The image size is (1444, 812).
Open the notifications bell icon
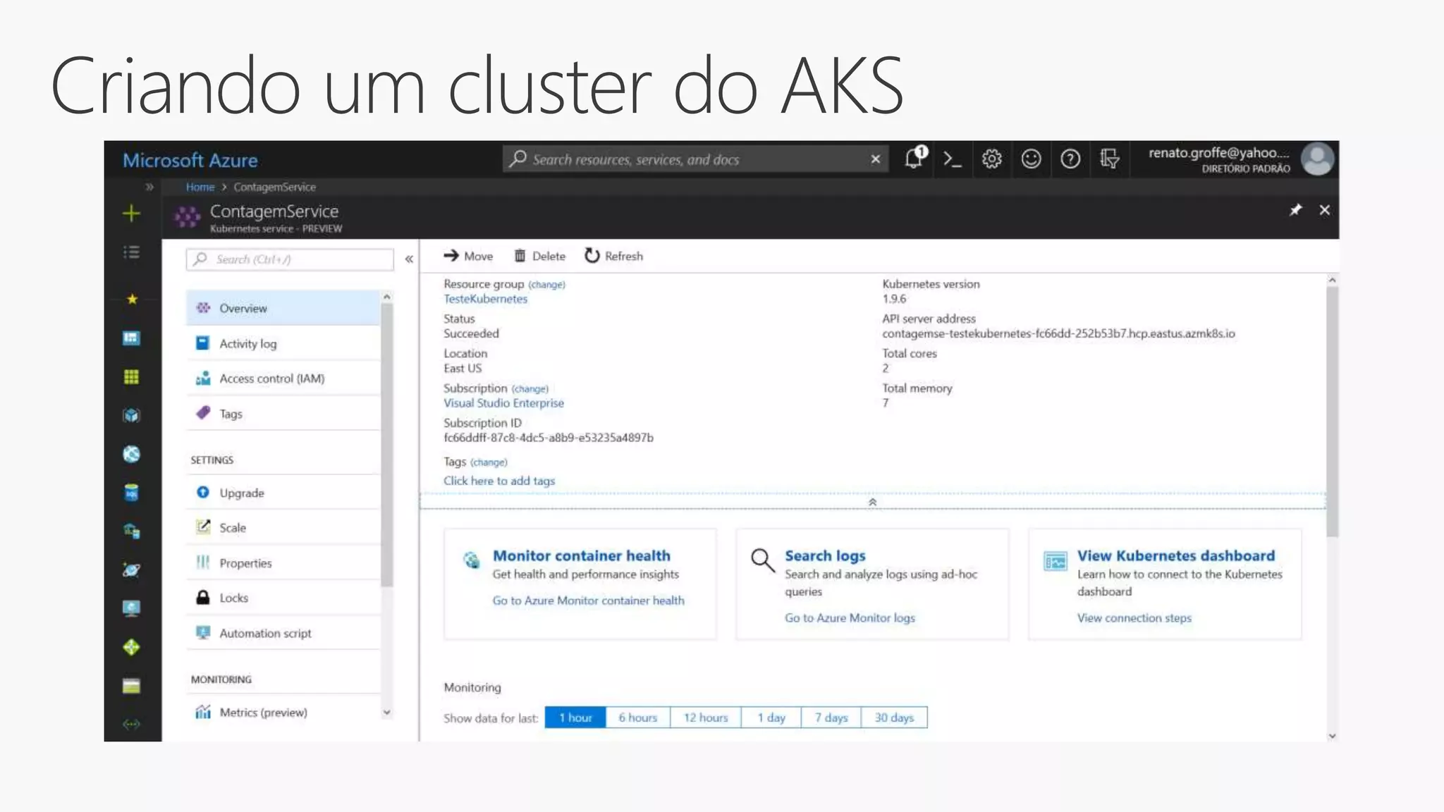(x=915, y=158)
